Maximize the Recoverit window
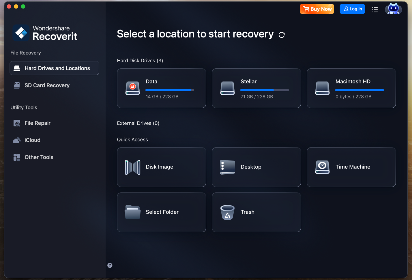Screen dimensions: 412x280 tap(23, 6)
